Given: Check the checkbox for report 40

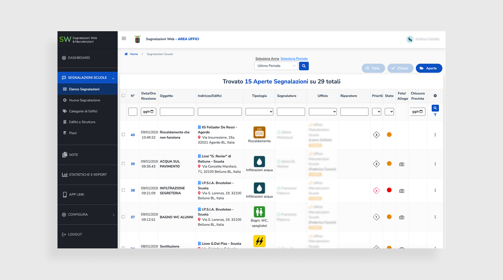Looking at the screenshot, I should pyautogui.click(x=123, y=135).
